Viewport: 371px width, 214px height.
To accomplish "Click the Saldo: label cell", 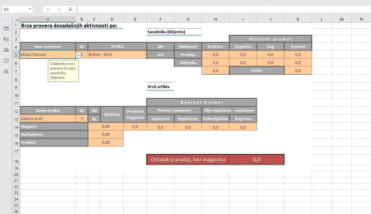I will pyautogui.click(x=256, y=71).
